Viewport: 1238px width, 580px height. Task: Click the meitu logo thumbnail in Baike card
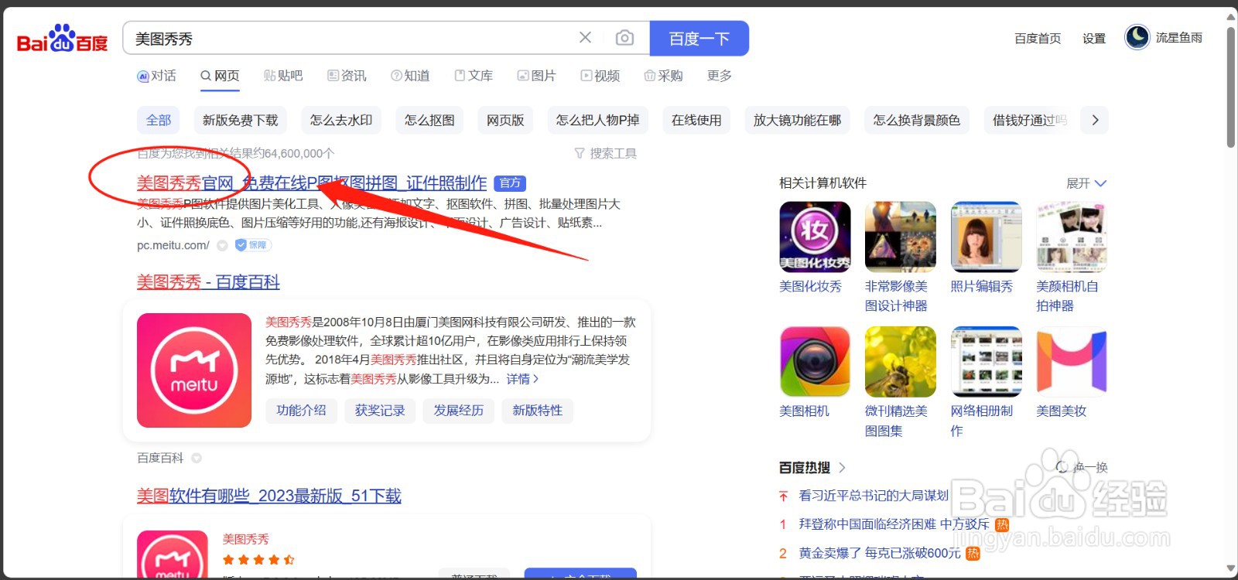point(194,370)
